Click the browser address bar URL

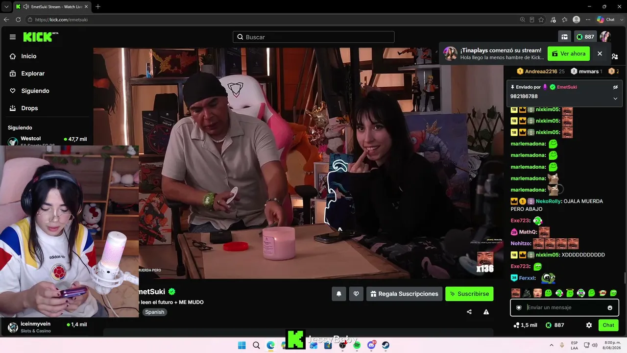pos(61,20)
